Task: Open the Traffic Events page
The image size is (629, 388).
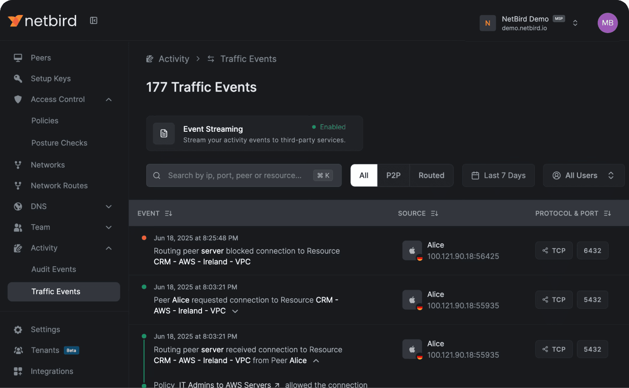Action: 56,292
